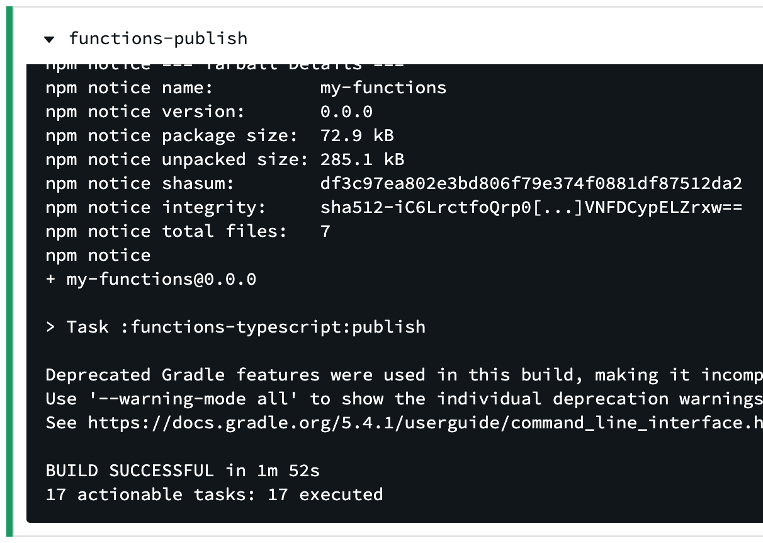Click the package name value my-functions

point(383,88)
